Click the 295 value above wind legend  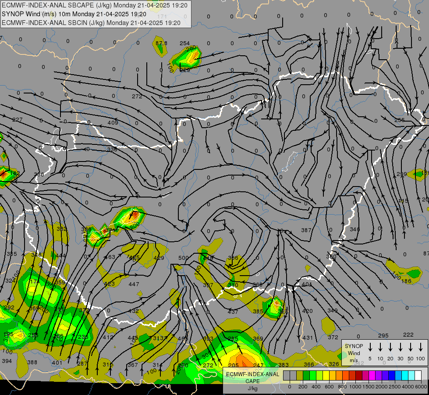pos(383,335)
